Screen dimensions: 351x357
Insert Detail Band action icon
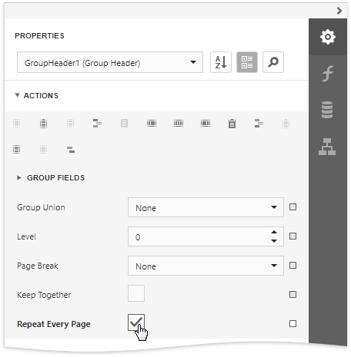124,124
